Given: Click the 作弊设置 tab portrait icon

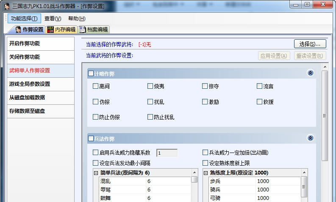Looking at the screenshot, I should 18,30.
